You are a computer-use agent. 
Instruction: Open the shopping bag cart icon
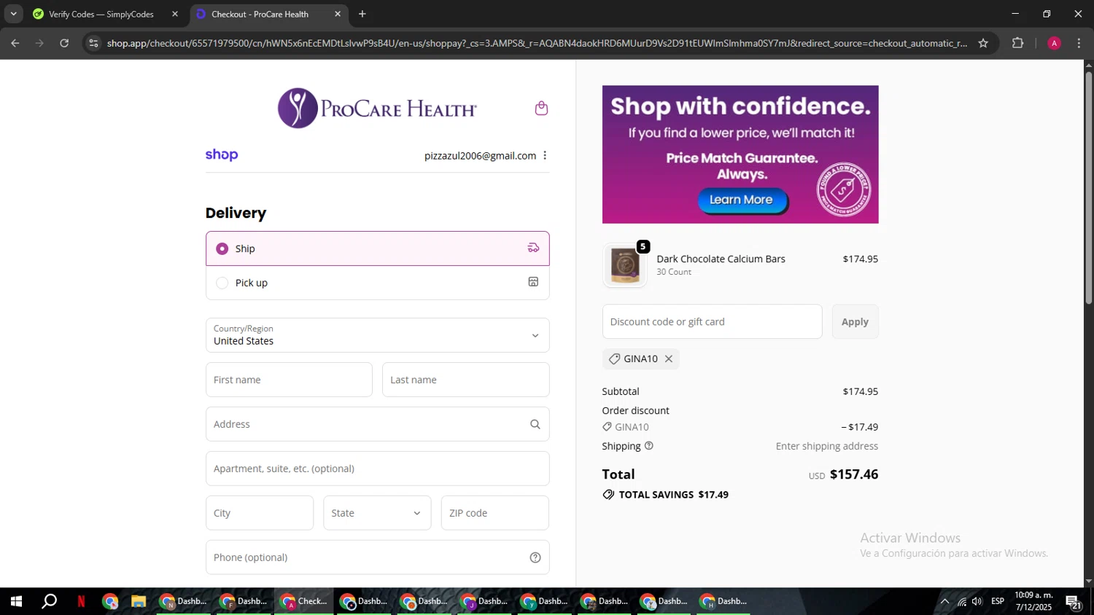point(541,109)
